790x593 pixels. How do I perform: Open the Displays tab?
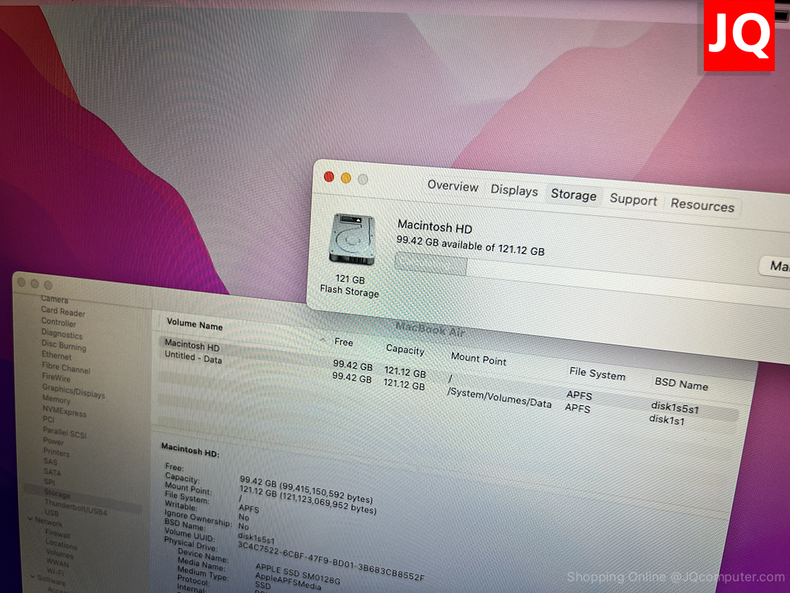pyautogui.click(x=514, y=190)
